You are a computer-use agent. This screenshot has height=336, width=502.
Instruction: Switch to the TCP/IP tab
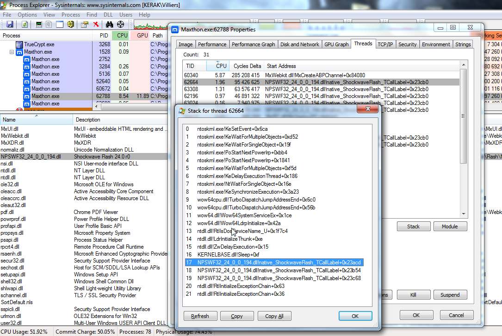[x=385, y=44]
